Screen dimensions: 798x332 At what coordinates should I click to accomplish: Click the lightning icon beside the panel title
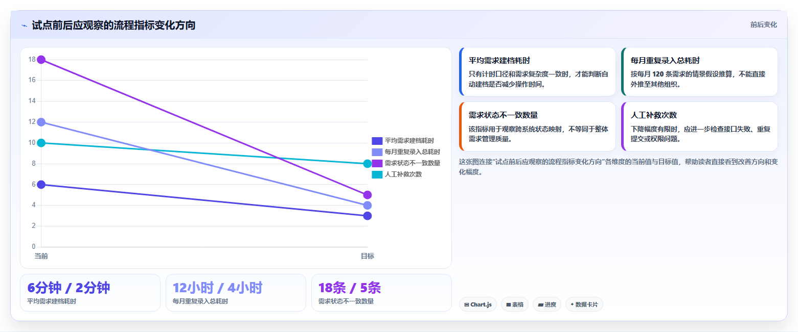(24, 25)
